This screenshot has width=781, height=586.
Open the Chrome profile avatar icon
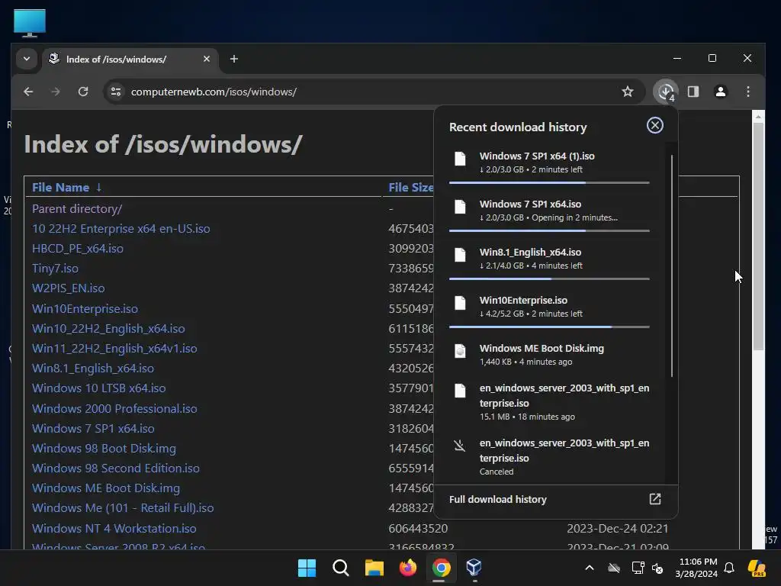coord(720,92)
